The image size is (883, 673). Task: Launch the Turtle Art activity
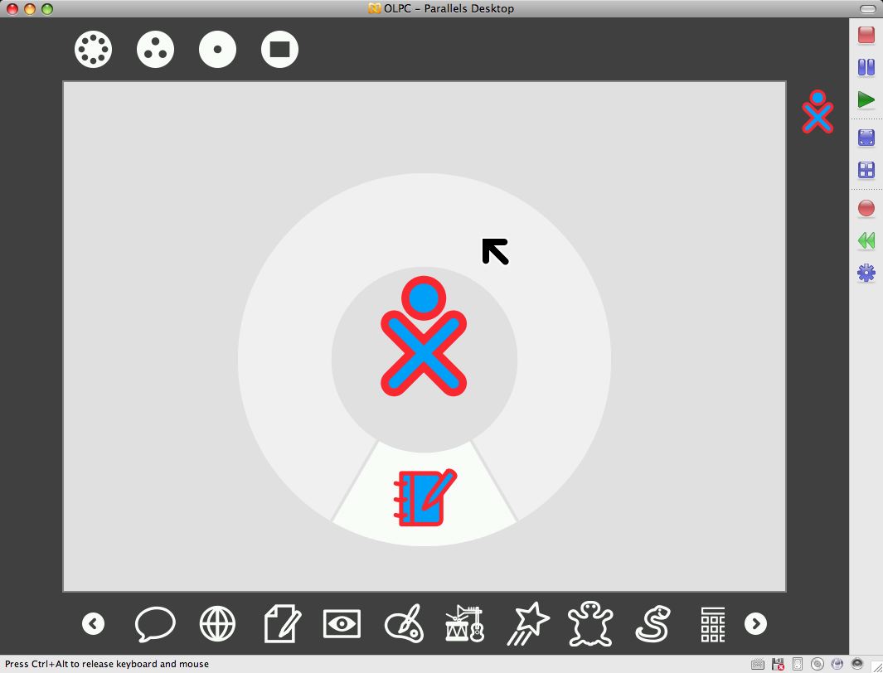(x=590, y=624)
